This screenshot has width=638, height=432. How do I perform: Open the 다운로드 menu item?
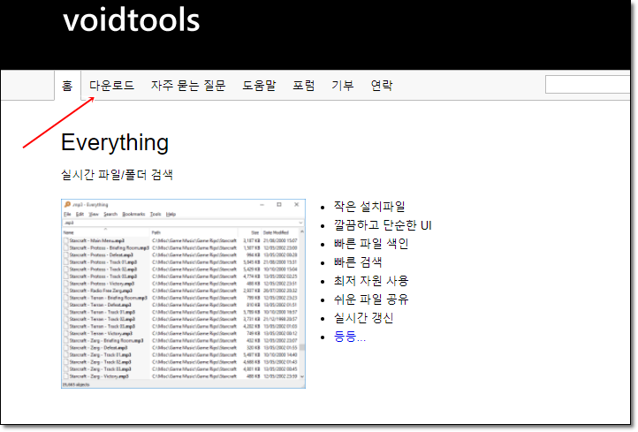pos(112,86)
